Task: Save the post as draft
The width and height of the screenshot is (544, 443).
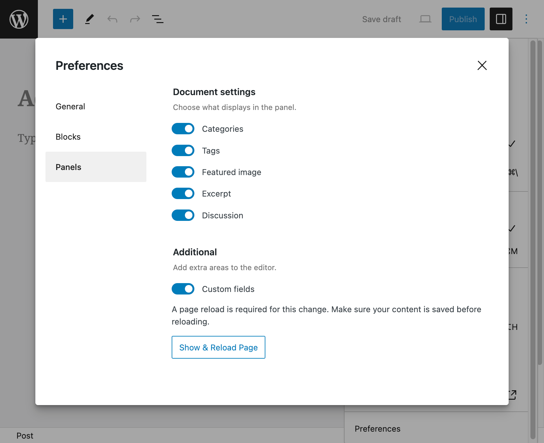Action: click(381, 19)
